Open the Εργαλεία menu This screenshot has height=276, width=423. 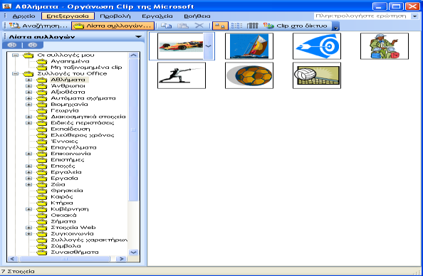pyautogui.click(x=157, y=16)
